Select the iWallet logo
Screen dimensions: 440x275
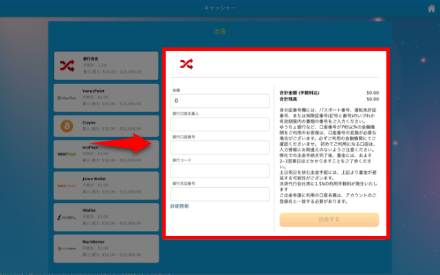pos(67,217)
